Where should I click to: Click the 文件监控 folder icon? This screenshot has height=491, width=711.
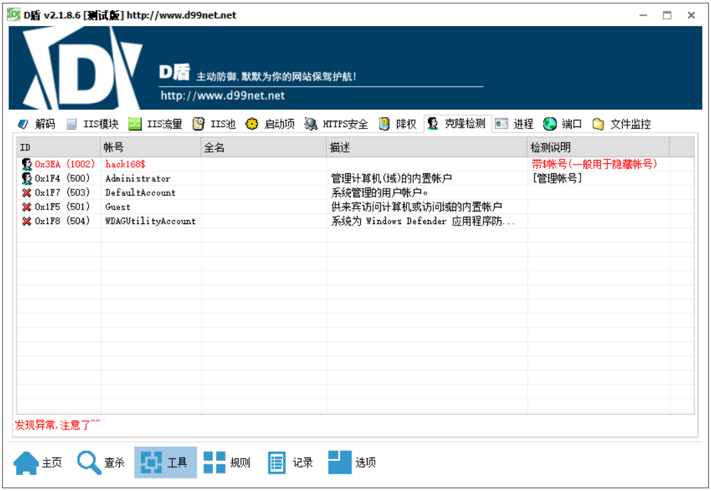pyautogui.click(x=598, y=124)
